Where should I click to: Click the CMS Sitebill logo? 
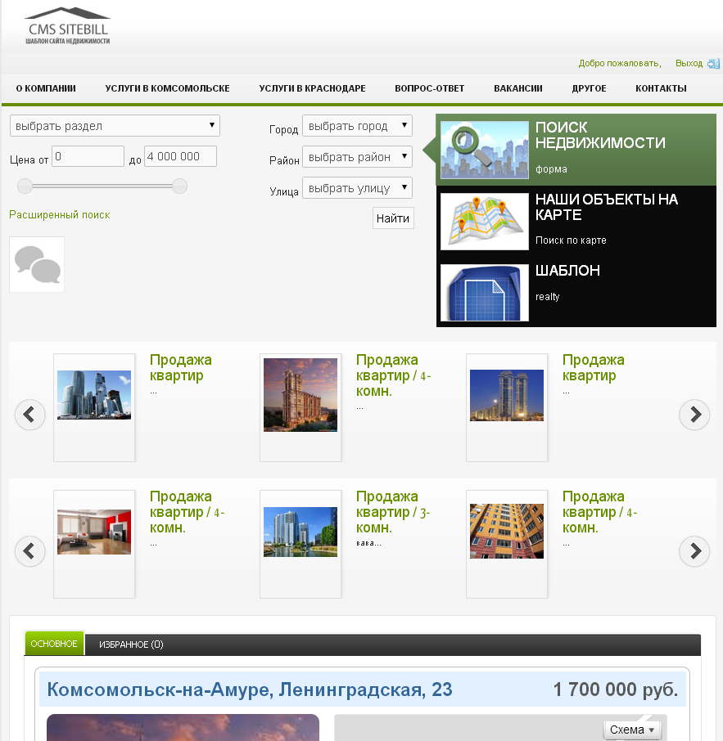click(67, 26)
